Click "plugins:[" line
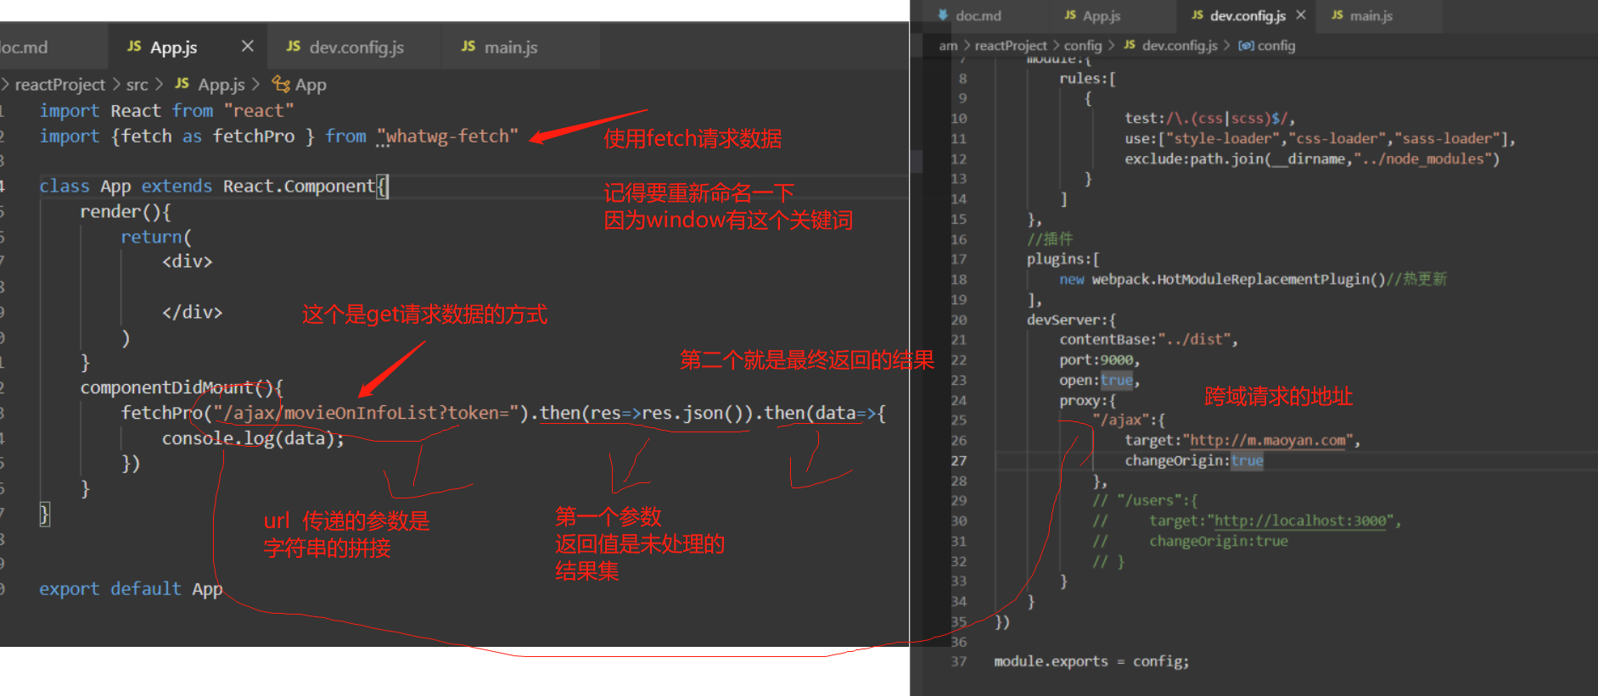 point(1063,259)
